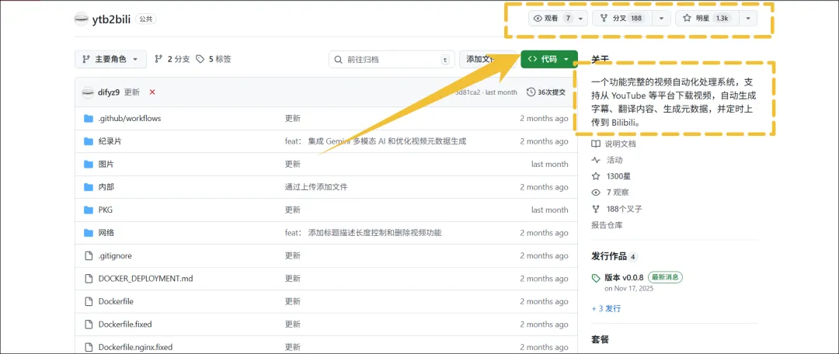Open the 套餐 packages heading
The image size is (839, 354).
click(600, 339)
